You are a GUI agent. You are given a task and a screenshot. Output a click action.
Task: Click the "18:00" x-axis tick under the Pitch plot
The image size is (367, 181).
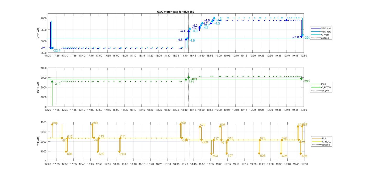(116, 110)
